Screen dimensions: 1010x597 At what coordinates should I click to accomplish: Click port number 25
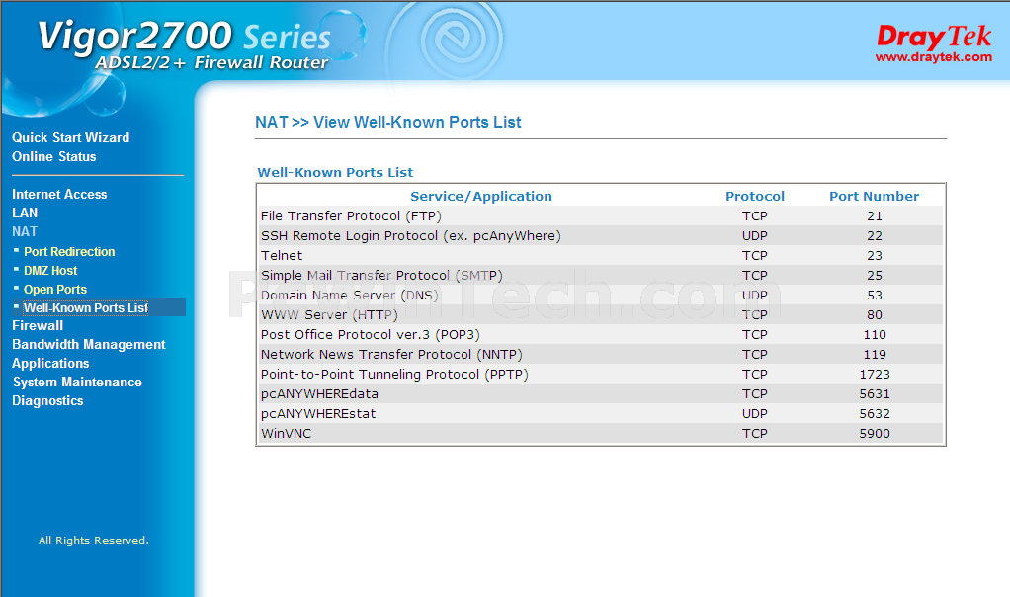tap(874, 276)
